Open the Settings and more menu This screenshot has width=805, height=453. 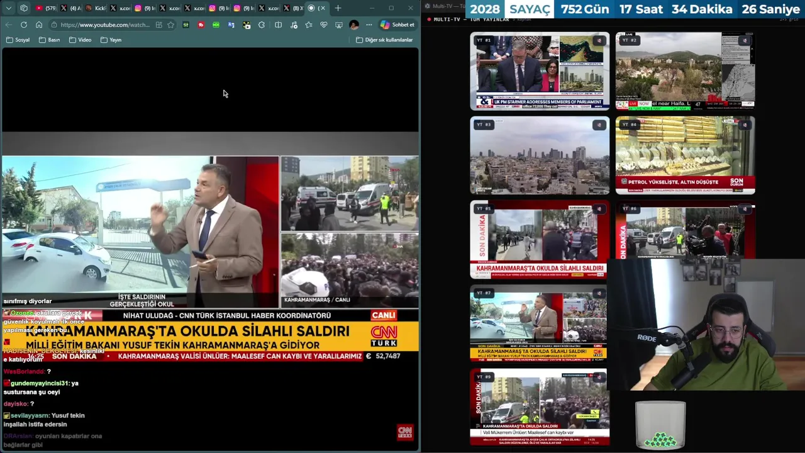point(369,25)
